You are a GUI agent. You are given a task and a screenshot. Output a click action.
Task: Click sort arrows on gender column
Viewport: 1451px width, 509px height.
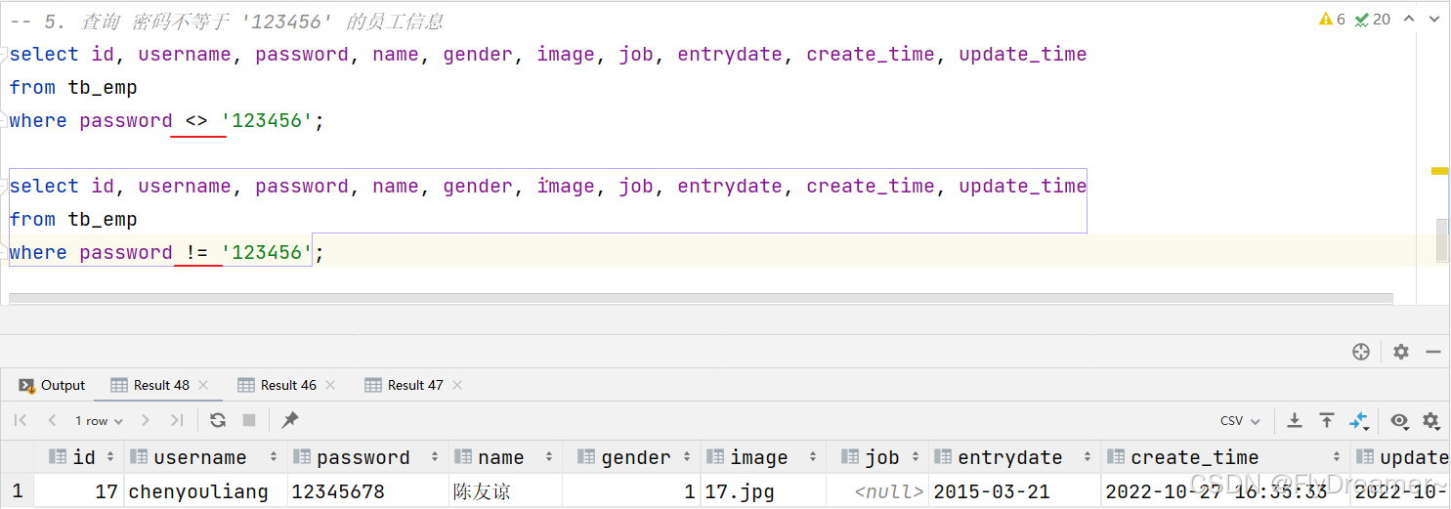[687, 457]
